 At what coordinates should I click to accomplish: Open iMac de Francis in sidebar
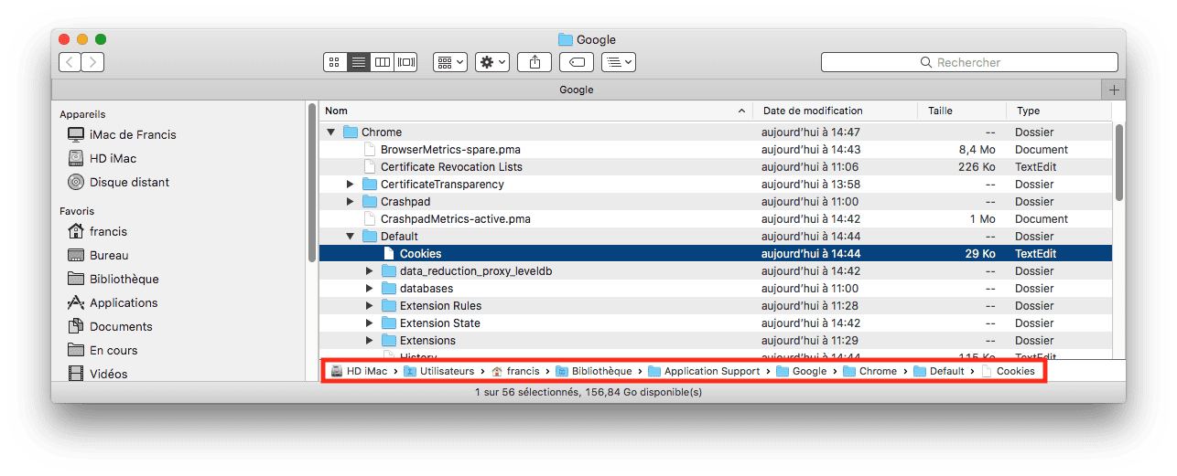click(x=123, y=134)
